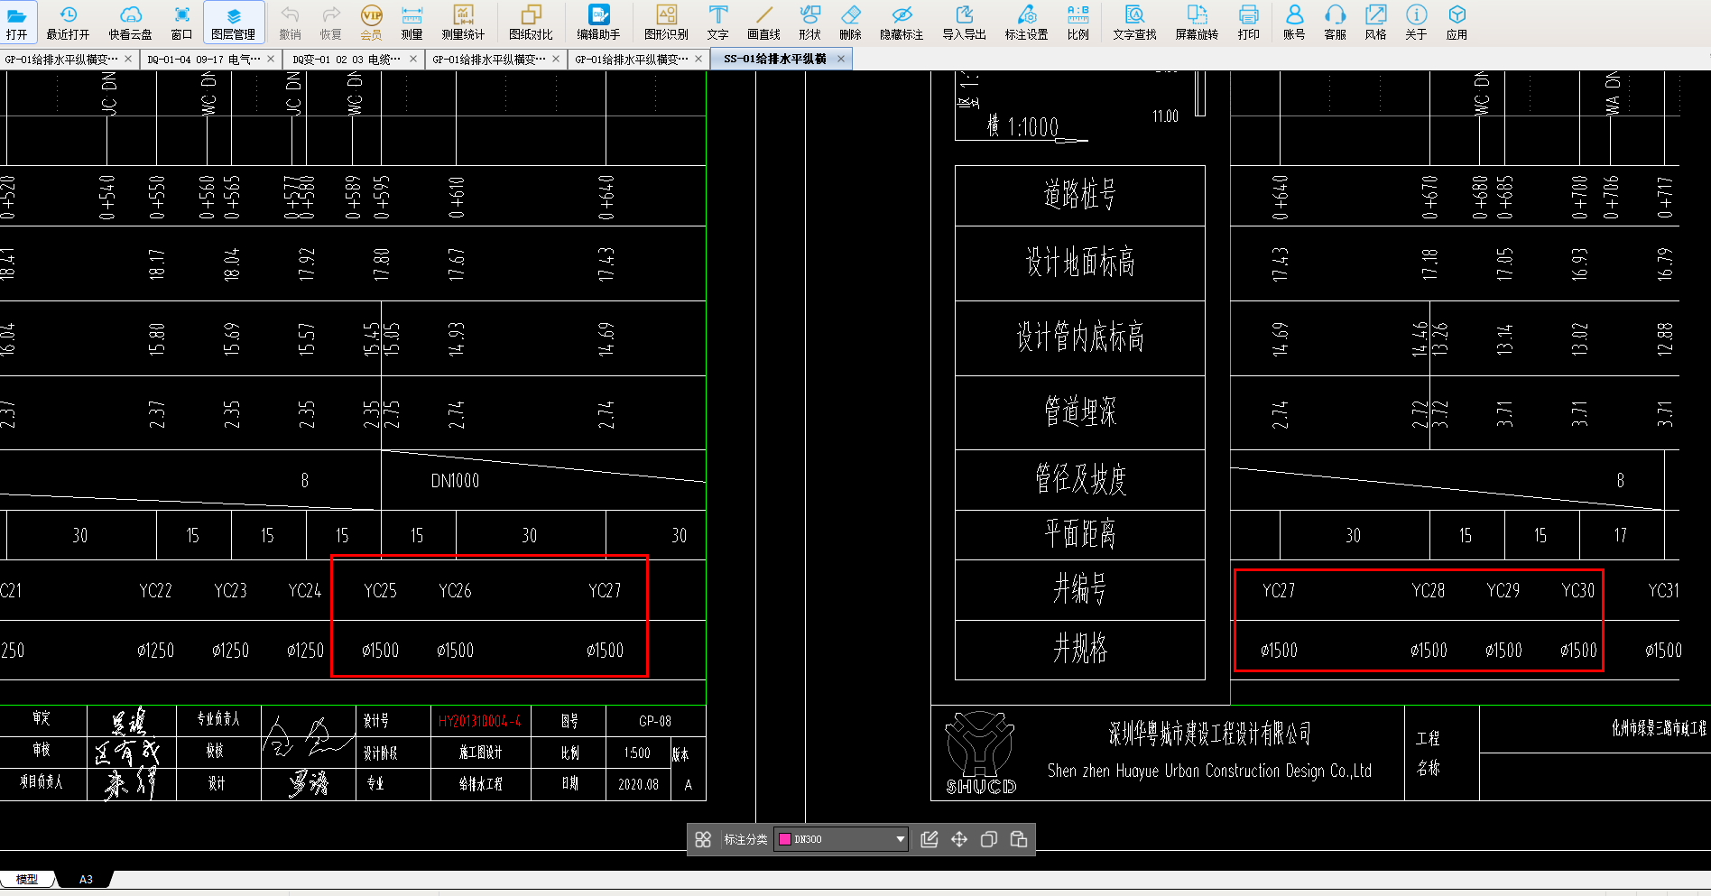Toggle 隐藏标注 hide annotations
The width and height of the screenshot is (1711, 896).
click(x=901, y=23)
